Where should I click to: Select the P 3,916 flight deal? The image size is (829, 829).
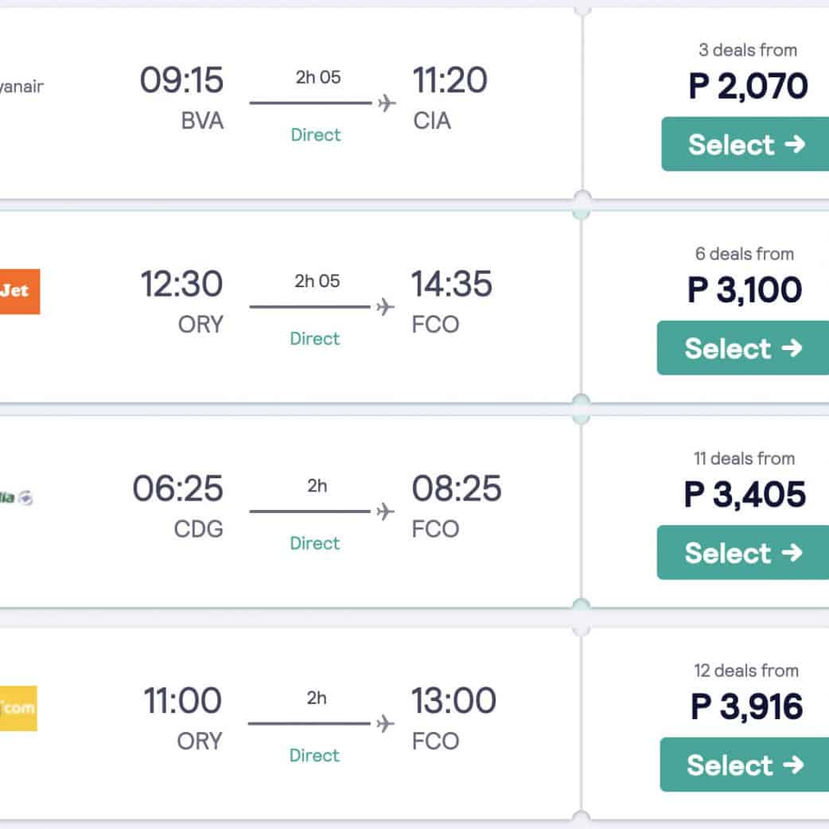pyautogui.click(x=745, y=765)
